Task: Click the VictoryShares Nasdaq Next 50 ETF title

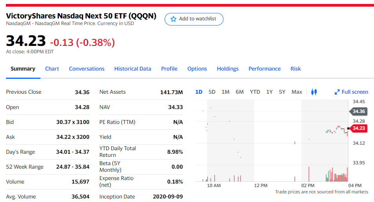Action: [x=81, y=16]
